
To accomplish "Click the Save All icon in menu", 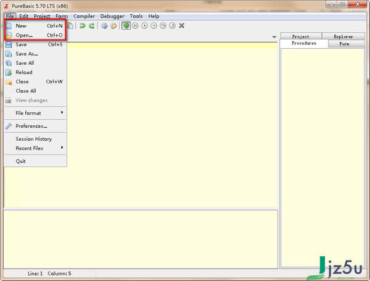I will pos(9,63).
